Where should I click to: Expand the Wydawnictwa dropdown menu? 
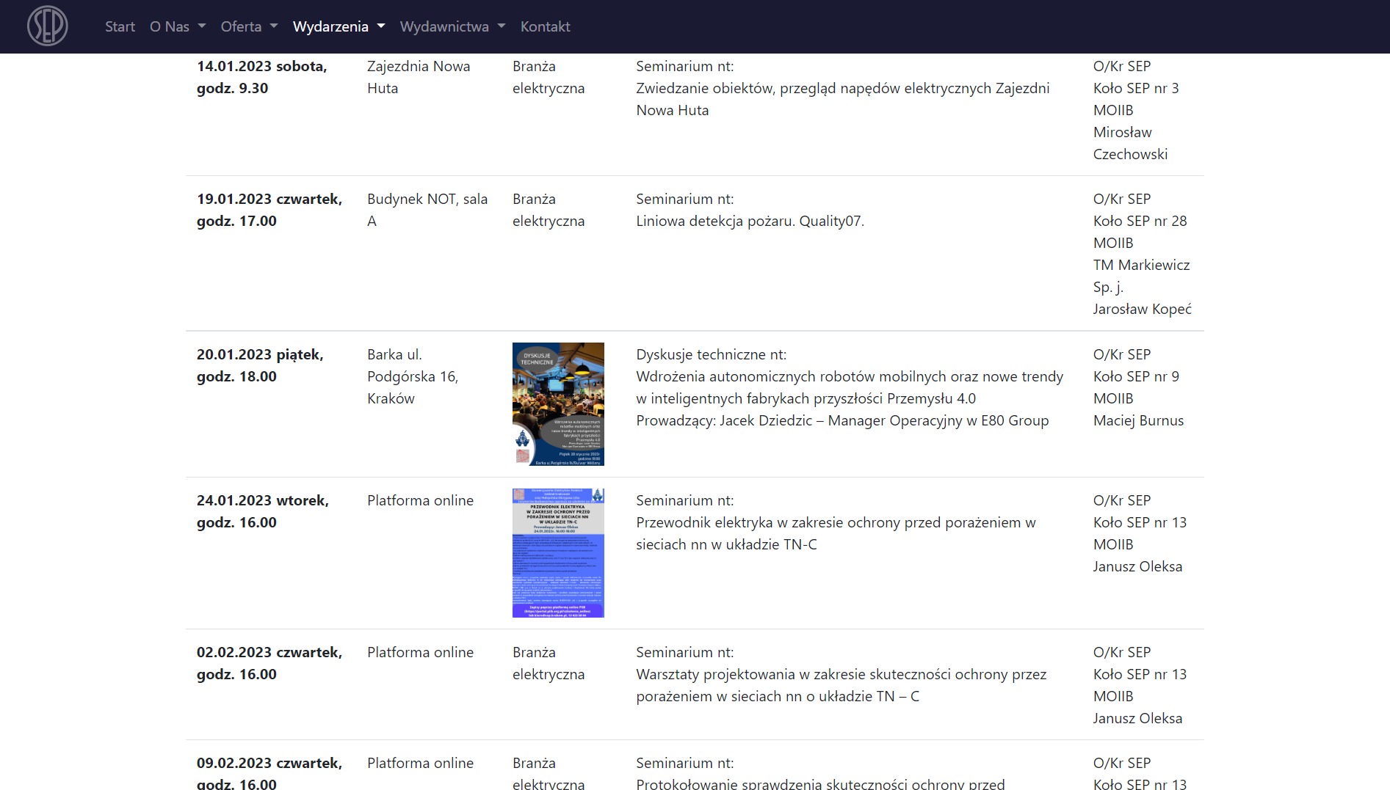(x=452, y=26)
